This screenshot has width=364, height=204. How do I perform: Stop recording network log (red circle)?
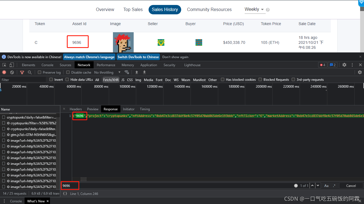click(x=4, y=72)
